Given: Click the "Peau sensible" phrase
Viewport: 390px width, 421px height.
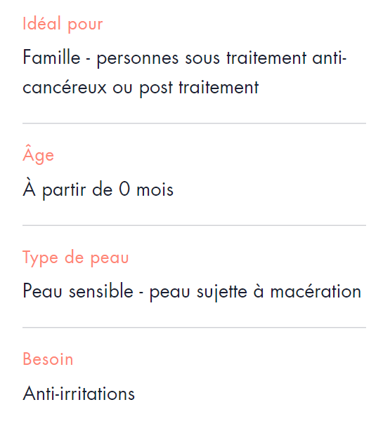Looking at the screenshot, I should click(x=78, y=291).
